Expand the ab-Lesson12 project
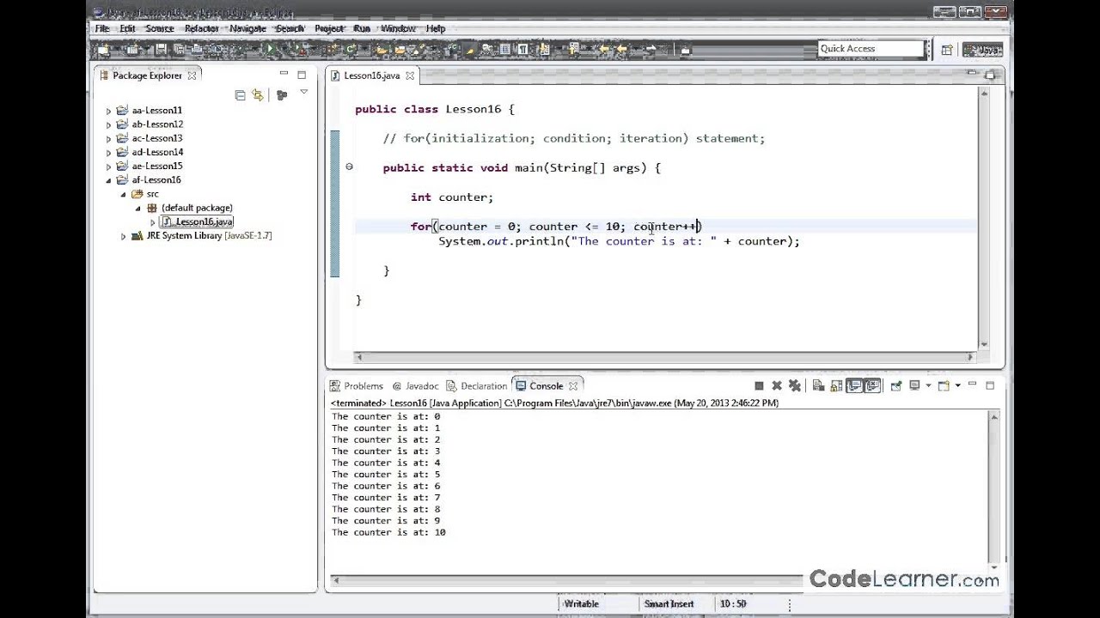The width and height of the screenshot is (1100, 618). point(109,124)
